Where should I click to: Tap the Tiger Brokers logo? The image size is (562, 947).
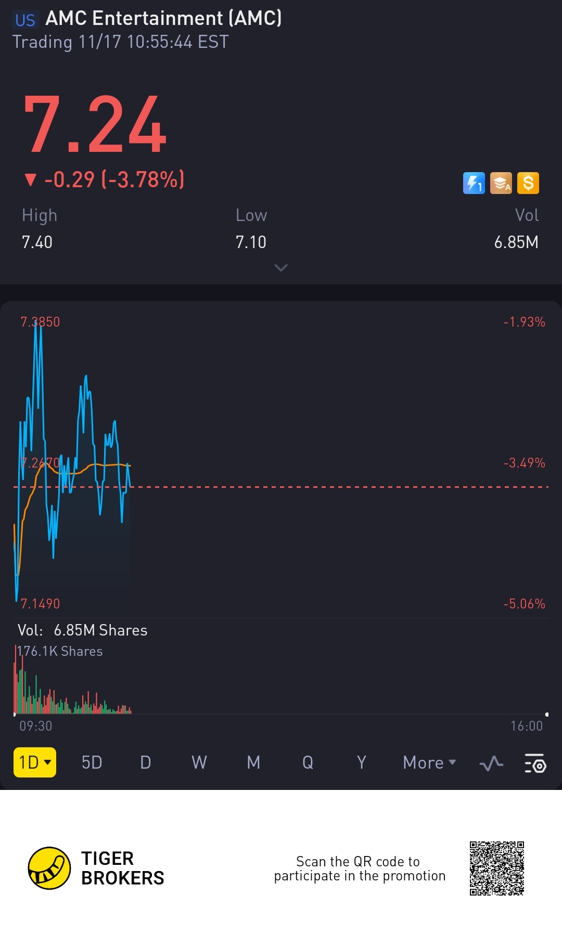[49, 868]
